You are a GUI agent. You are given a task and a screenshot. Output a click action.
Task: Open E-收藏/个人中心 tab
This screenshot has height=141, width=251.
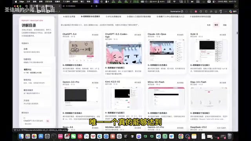[x=170, y=16]
